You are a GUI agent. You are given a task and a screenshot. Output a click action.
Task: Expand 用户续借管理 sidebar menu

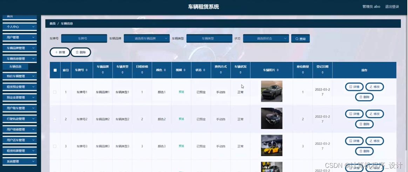[x=20, y=129]
